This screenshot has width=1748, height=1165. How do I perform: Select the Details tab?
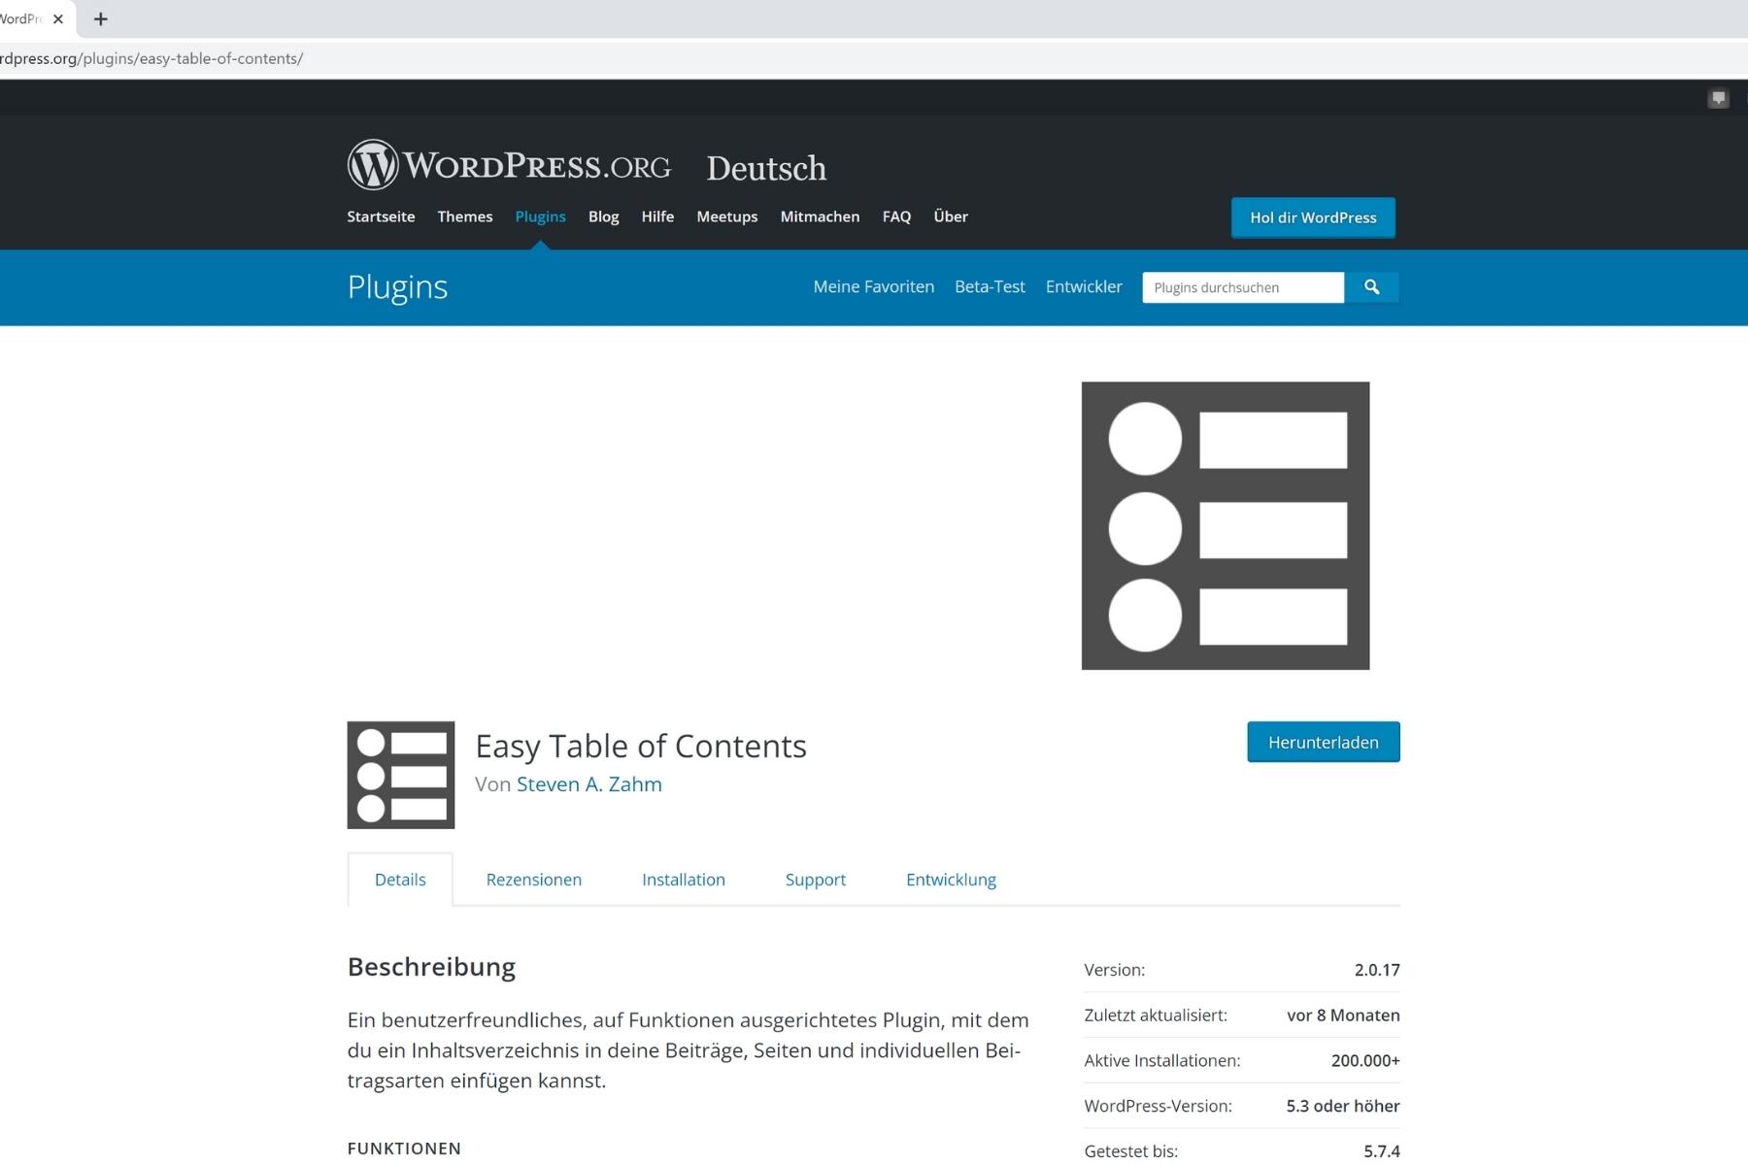click(x=400, y=880)
